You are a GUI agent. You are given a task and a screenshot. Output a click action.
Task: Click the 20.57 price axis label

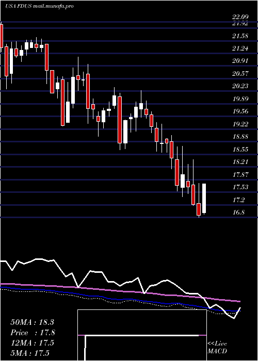click(x=240, y=74)
